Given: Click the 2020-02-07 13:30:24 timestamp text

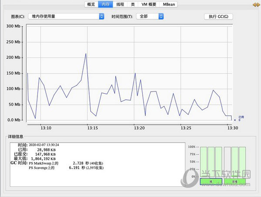Looking at the screenshot, I should click(x=44, y=145).
